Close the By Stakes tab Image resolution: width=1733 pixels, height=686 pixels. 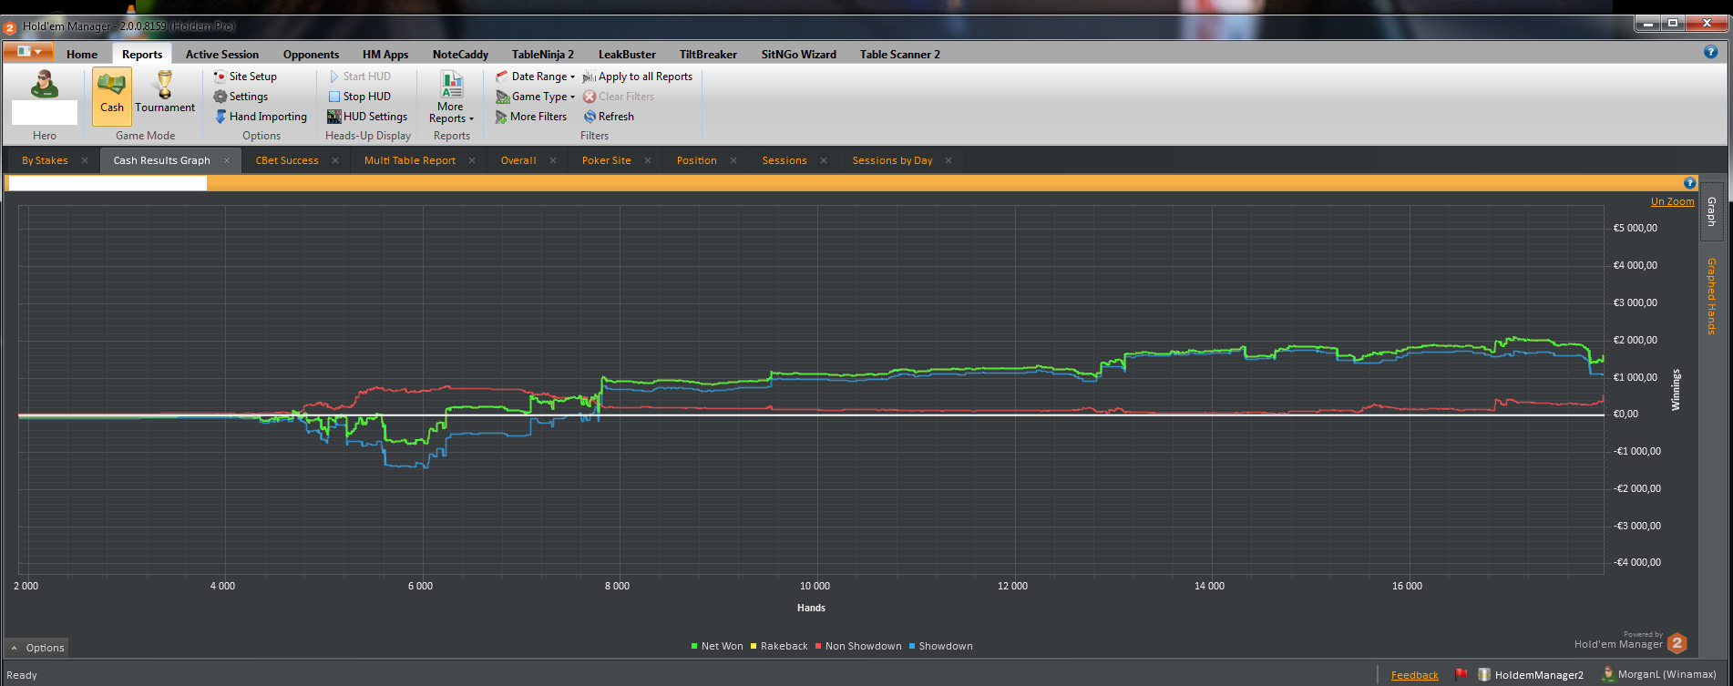pyautogui.click(x=85, y=160)
